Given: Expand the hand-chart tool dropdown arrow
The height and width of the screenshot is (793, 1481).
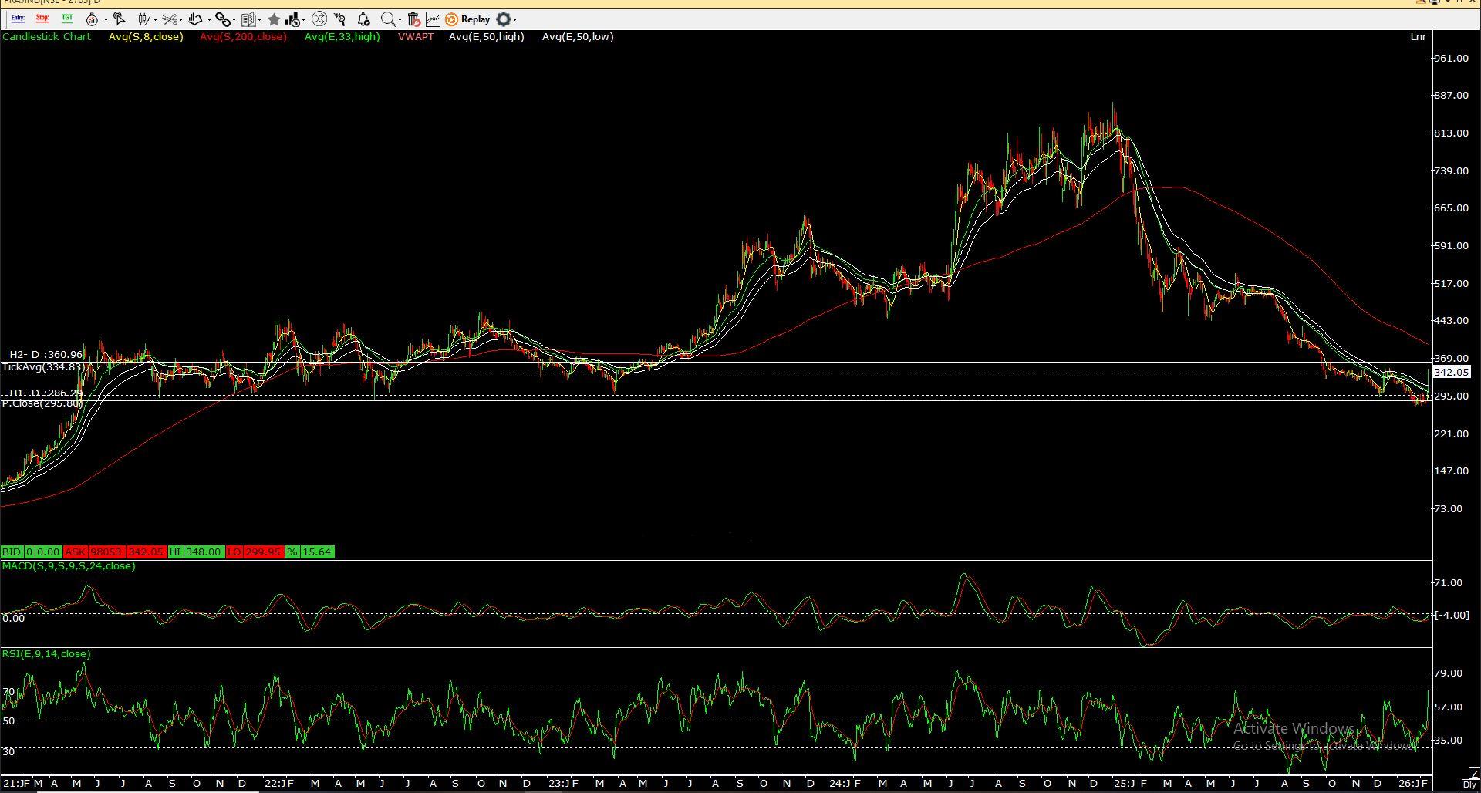Looking at the screenshot, I should [x=209, y=20].
